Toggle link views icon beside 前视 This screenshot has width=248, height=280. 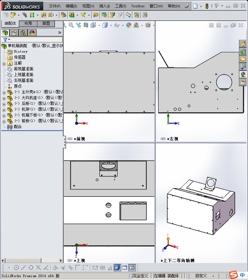click(70, 139)
